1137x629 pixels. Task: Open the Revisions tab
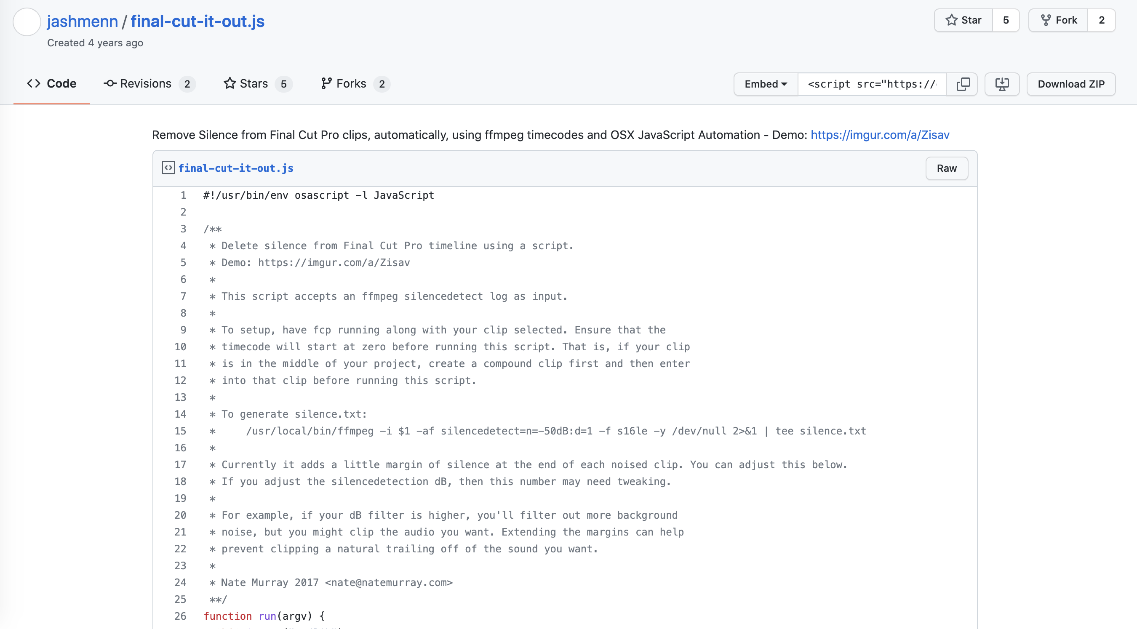148,84
